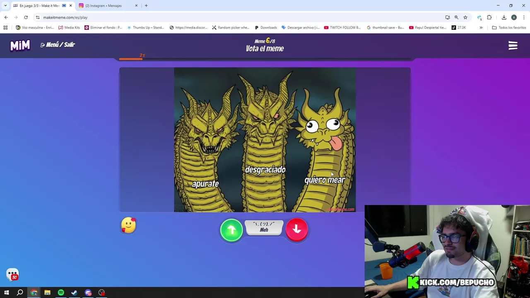Click the vote countdown progress bar

265,59
